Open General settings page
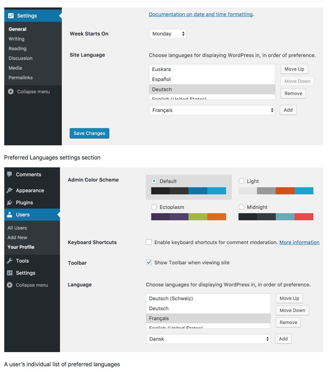This screenshot has height=372, width=334. coord(17,29)
